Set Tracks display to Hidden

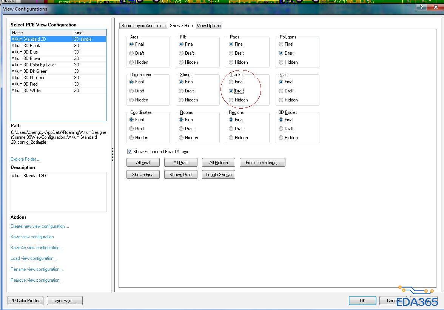(231, 100)
